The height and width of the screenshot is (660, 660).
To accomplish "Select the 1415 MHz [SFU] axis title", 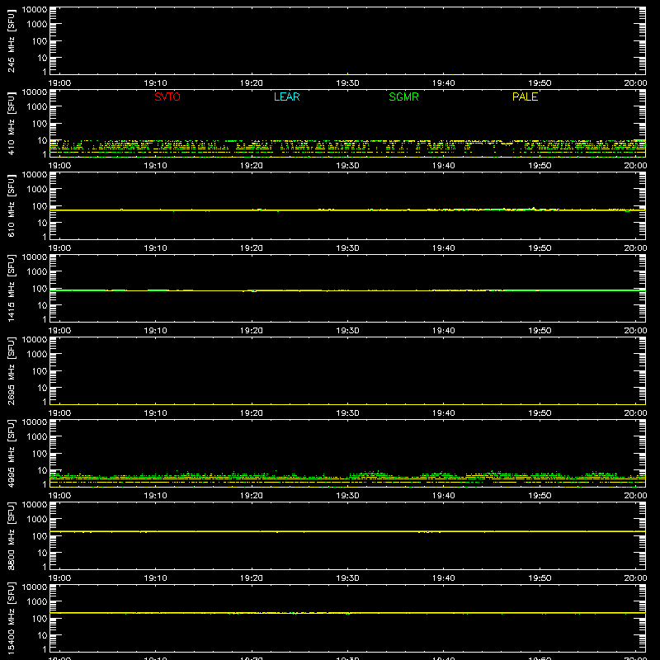I will pyautogui.click(x=12, y=288).
